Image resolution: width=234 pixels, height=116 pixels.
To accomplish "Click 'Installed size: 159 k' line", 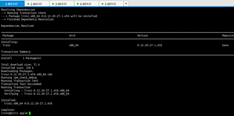I will click(x=17, y=68).
